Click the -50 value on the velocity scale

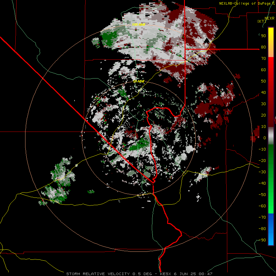point(262,195)
